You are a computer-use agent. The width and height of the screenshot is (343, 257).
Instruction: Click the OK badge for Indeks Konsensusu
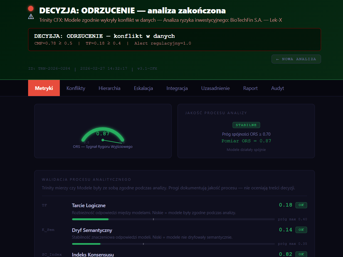(301, 254)
